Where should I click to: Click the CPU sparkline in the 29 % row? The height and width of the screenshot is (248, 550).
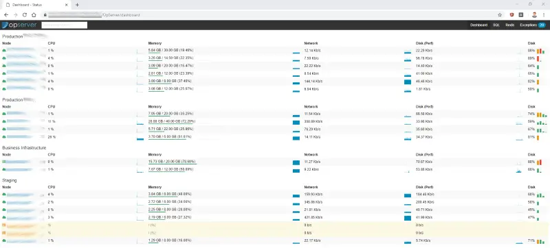click(140, 138)
